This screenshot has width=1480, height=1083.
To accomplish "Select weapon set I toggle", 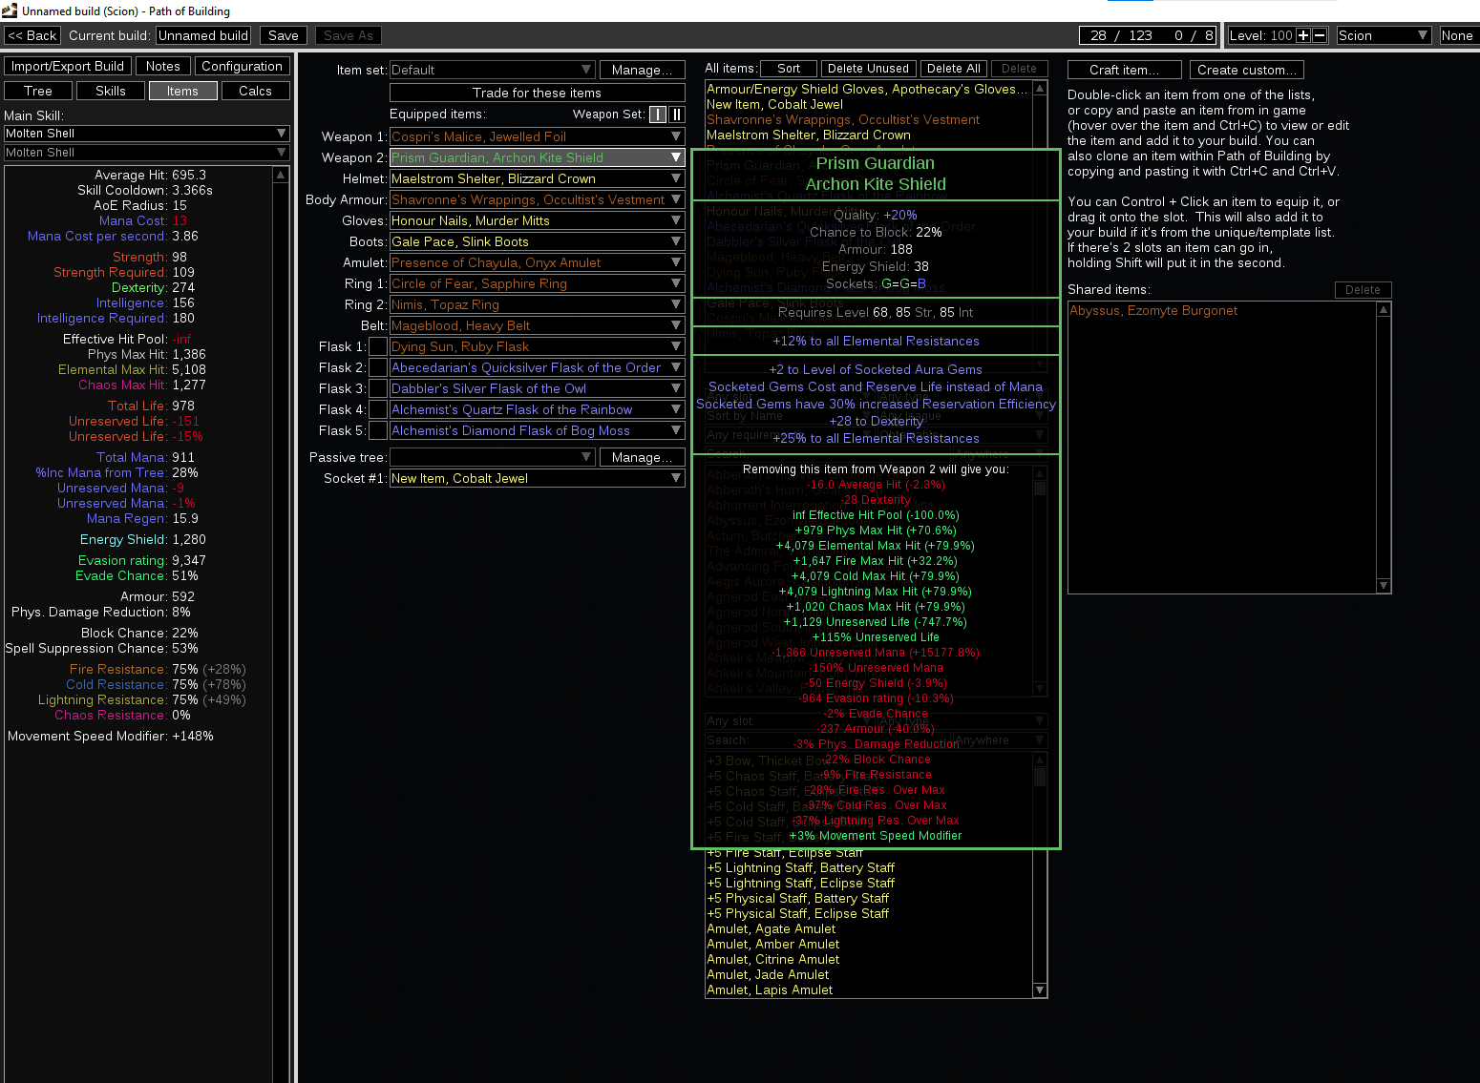I will [x=658, y=115].
